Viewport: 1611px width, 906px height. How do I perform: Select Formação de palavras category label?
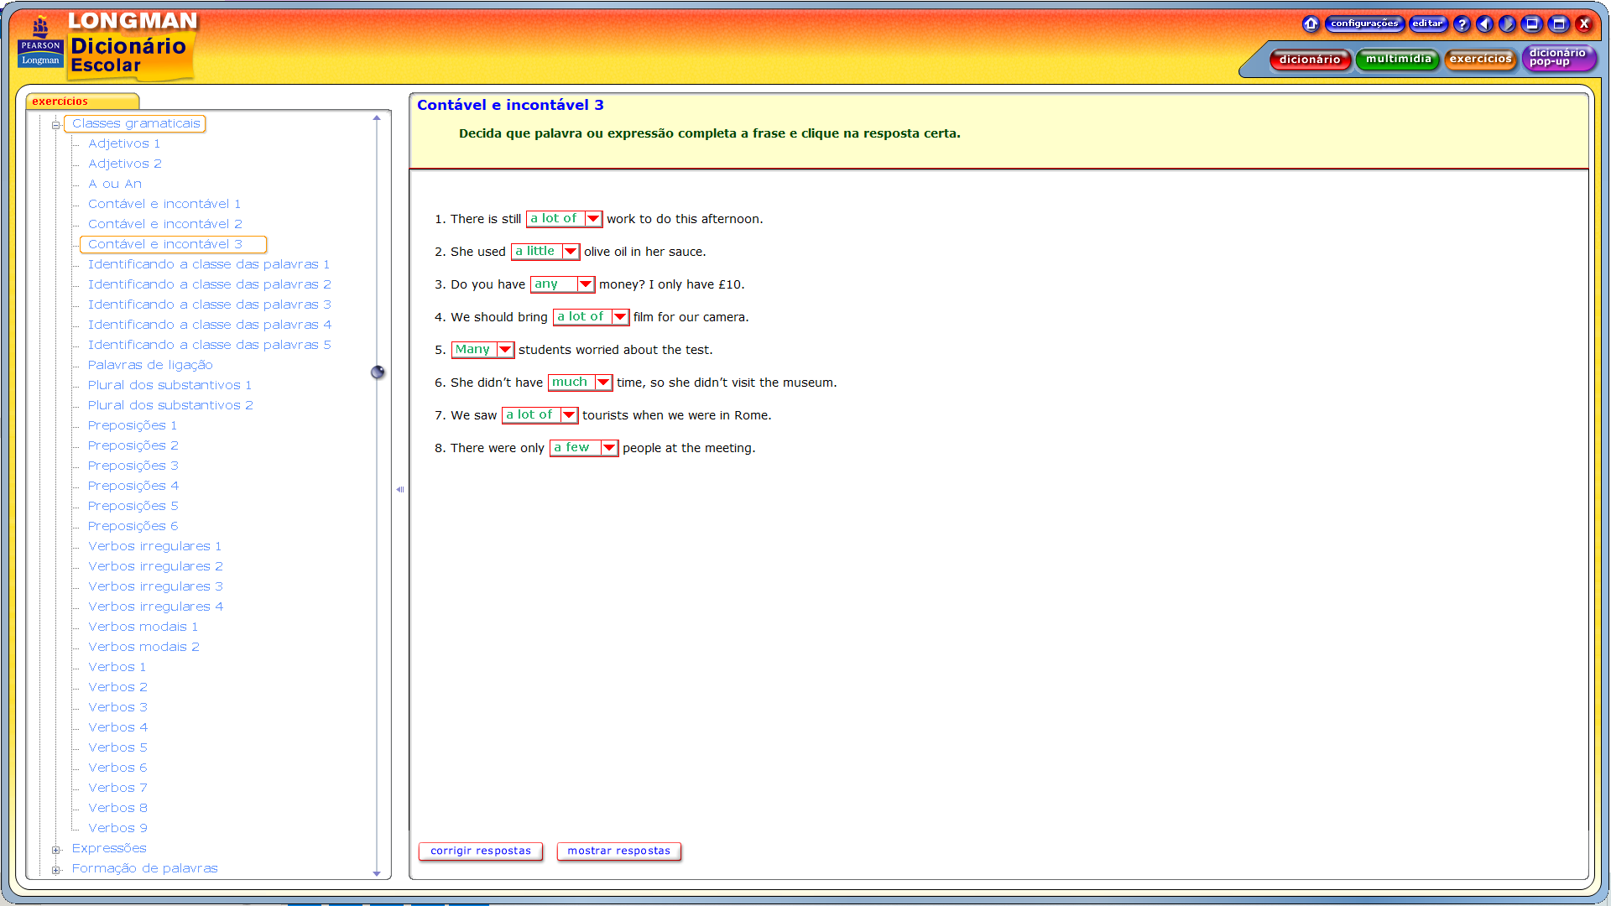coord(144,868)
